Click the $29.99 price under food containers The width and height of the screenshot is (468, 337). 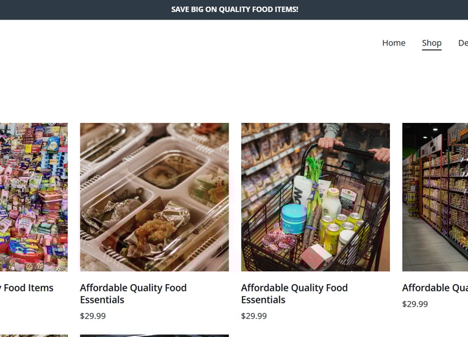[x=93, y=316]
